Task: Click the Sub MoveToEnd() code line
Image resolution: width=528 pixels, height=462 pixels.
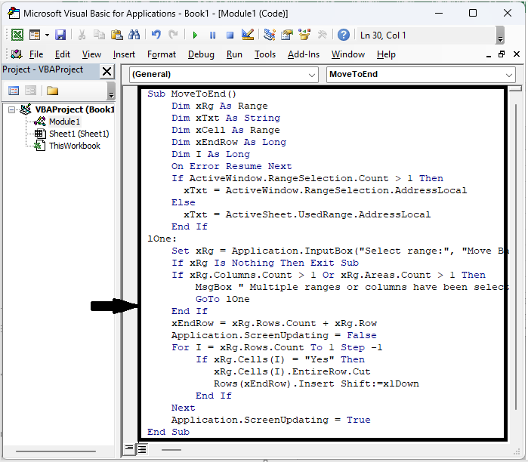Action: (192, 94)
